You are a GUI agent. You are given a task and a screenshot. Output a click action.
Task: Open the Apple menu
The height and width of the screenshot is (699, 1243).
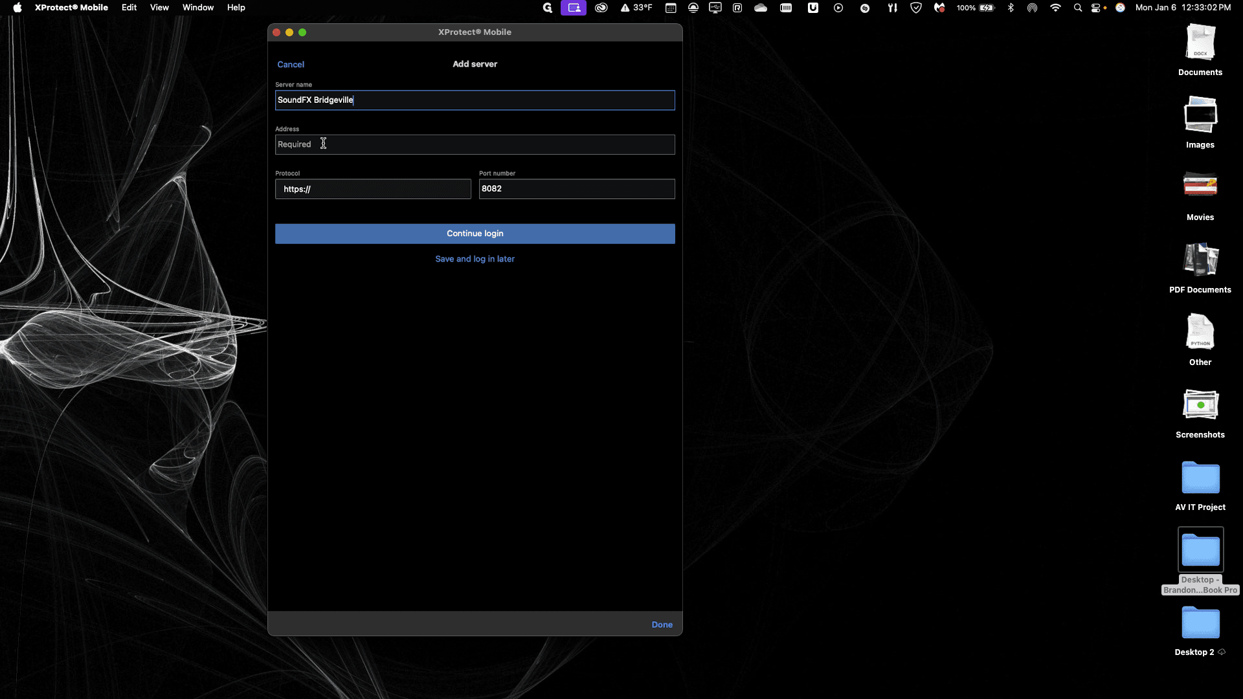(x=17, y=8)
